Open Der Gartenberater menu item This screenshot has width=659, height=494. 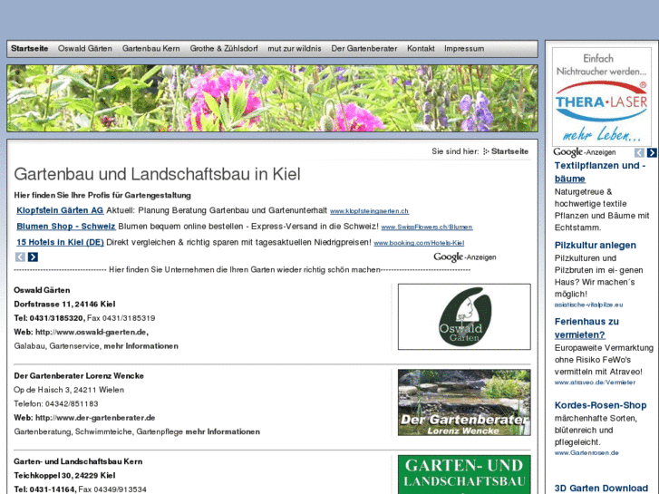(364, 49)
